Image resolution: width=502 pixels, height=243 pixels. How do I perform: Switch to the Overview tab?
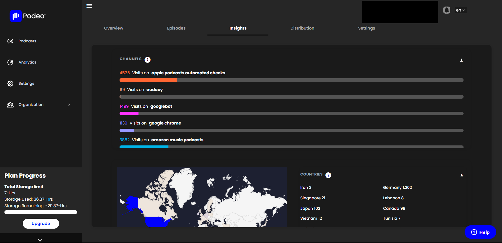point(114,28)
